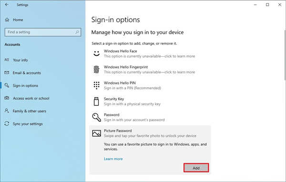Click the Password key icon
Screen dimensions: 286x182
click(96, 117)
